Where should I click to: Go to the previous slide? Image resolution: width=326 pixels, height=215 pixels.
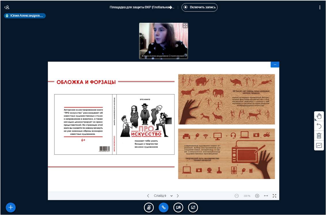(148, 196)
